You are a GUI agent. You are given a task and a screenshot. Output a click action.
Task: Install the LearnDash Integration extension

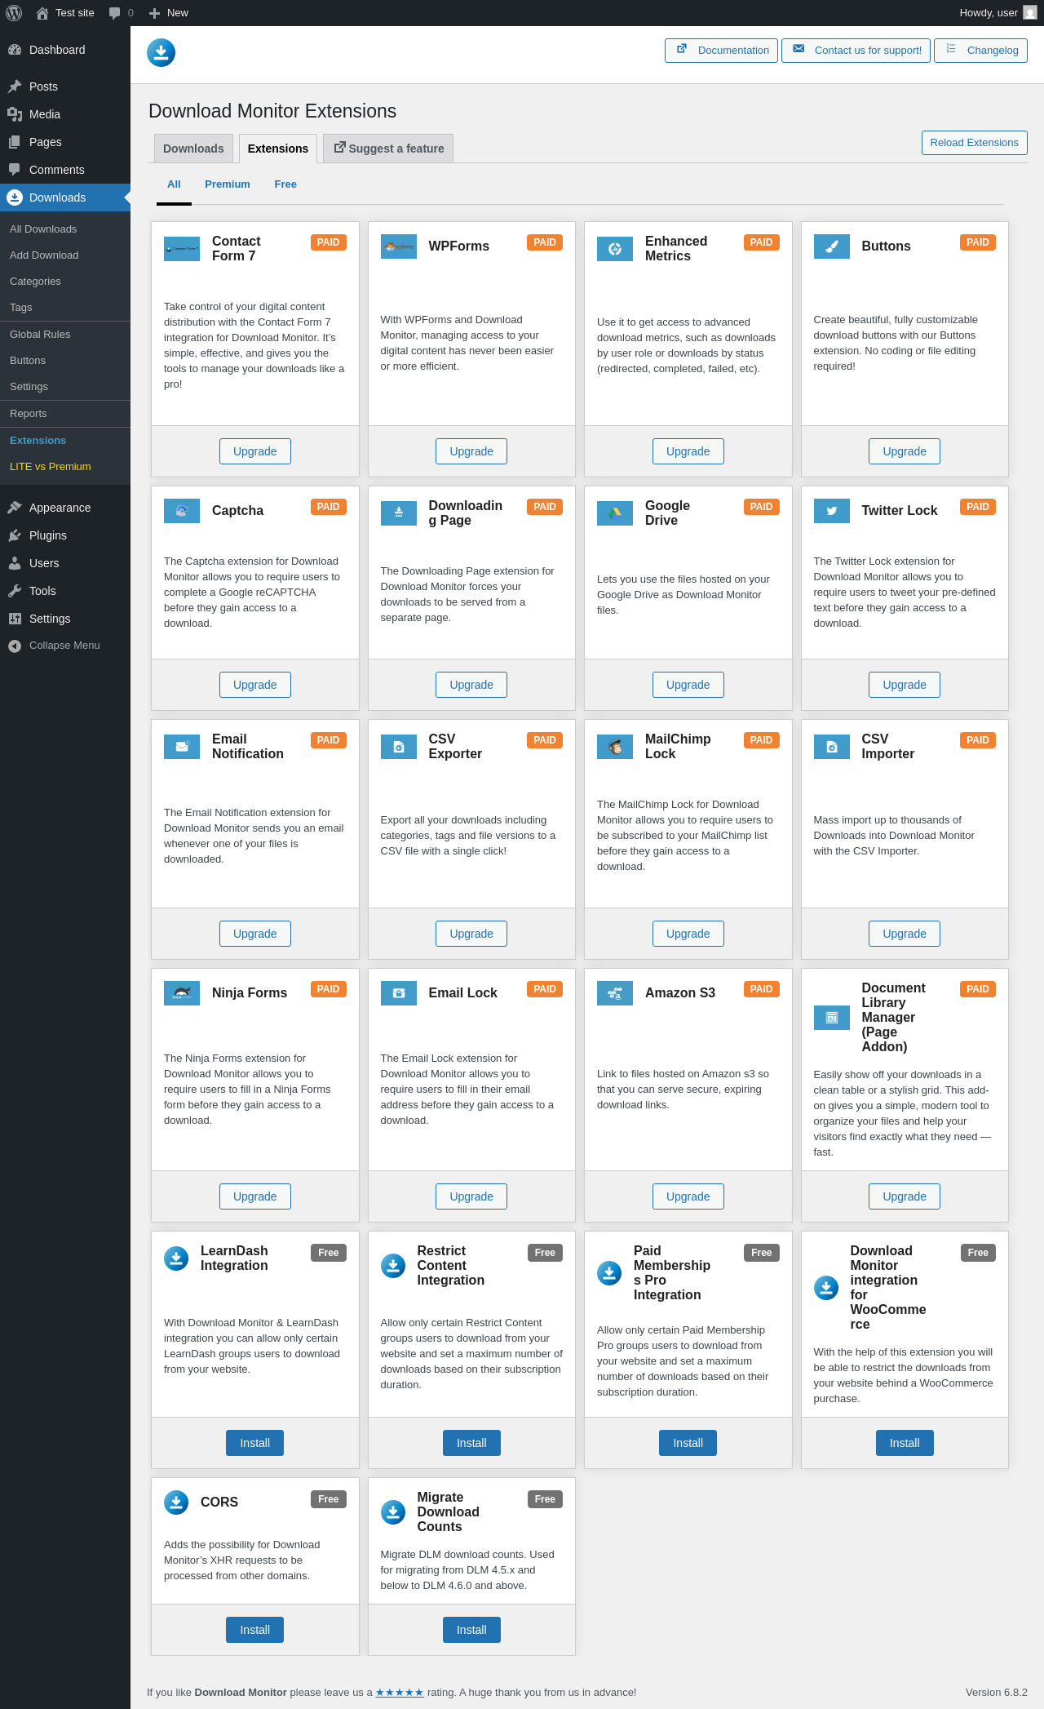pyautogui.click(x=254, y=1443)
